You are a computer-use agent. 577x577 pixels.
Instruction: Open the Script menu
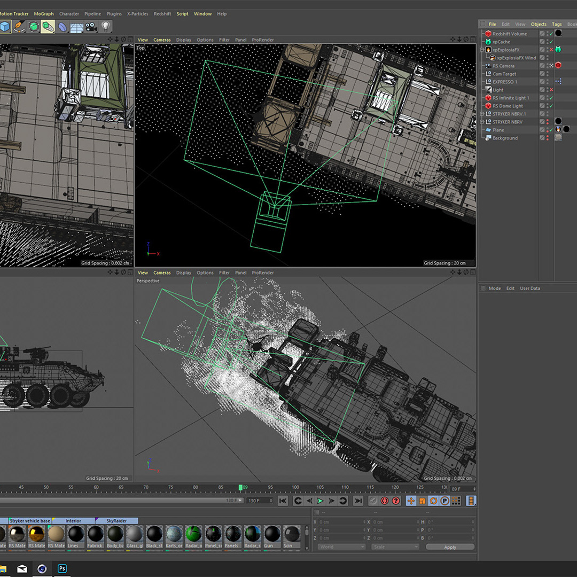click(x=182, y=13)
